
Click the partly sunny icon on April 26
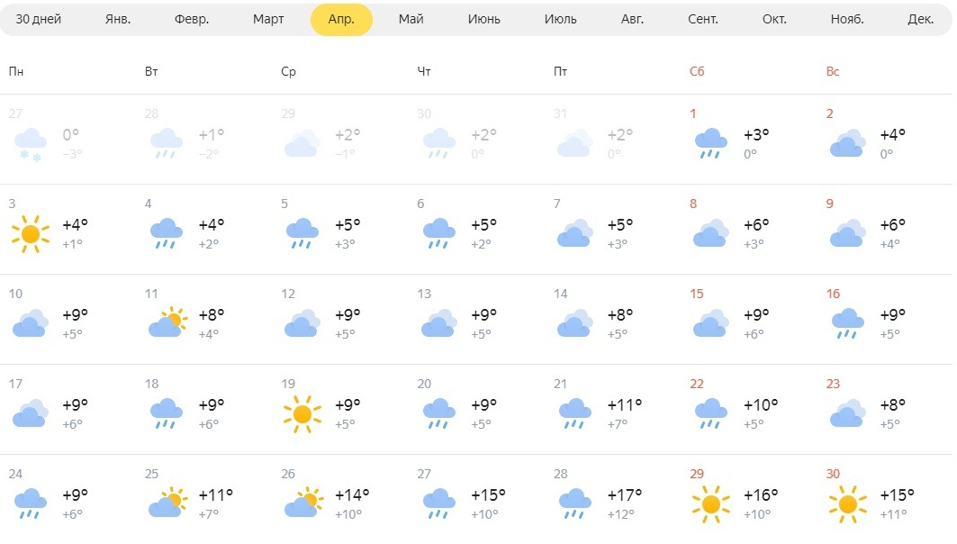pyautogui.click(x=304, y=503)
